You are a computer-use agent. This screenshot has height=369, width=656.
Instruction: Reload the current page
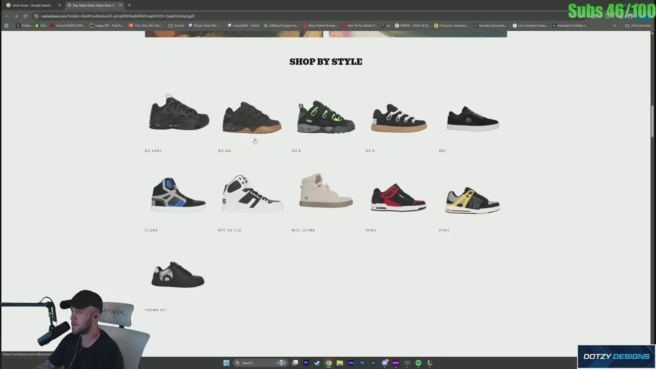click(x=25, y=16)
